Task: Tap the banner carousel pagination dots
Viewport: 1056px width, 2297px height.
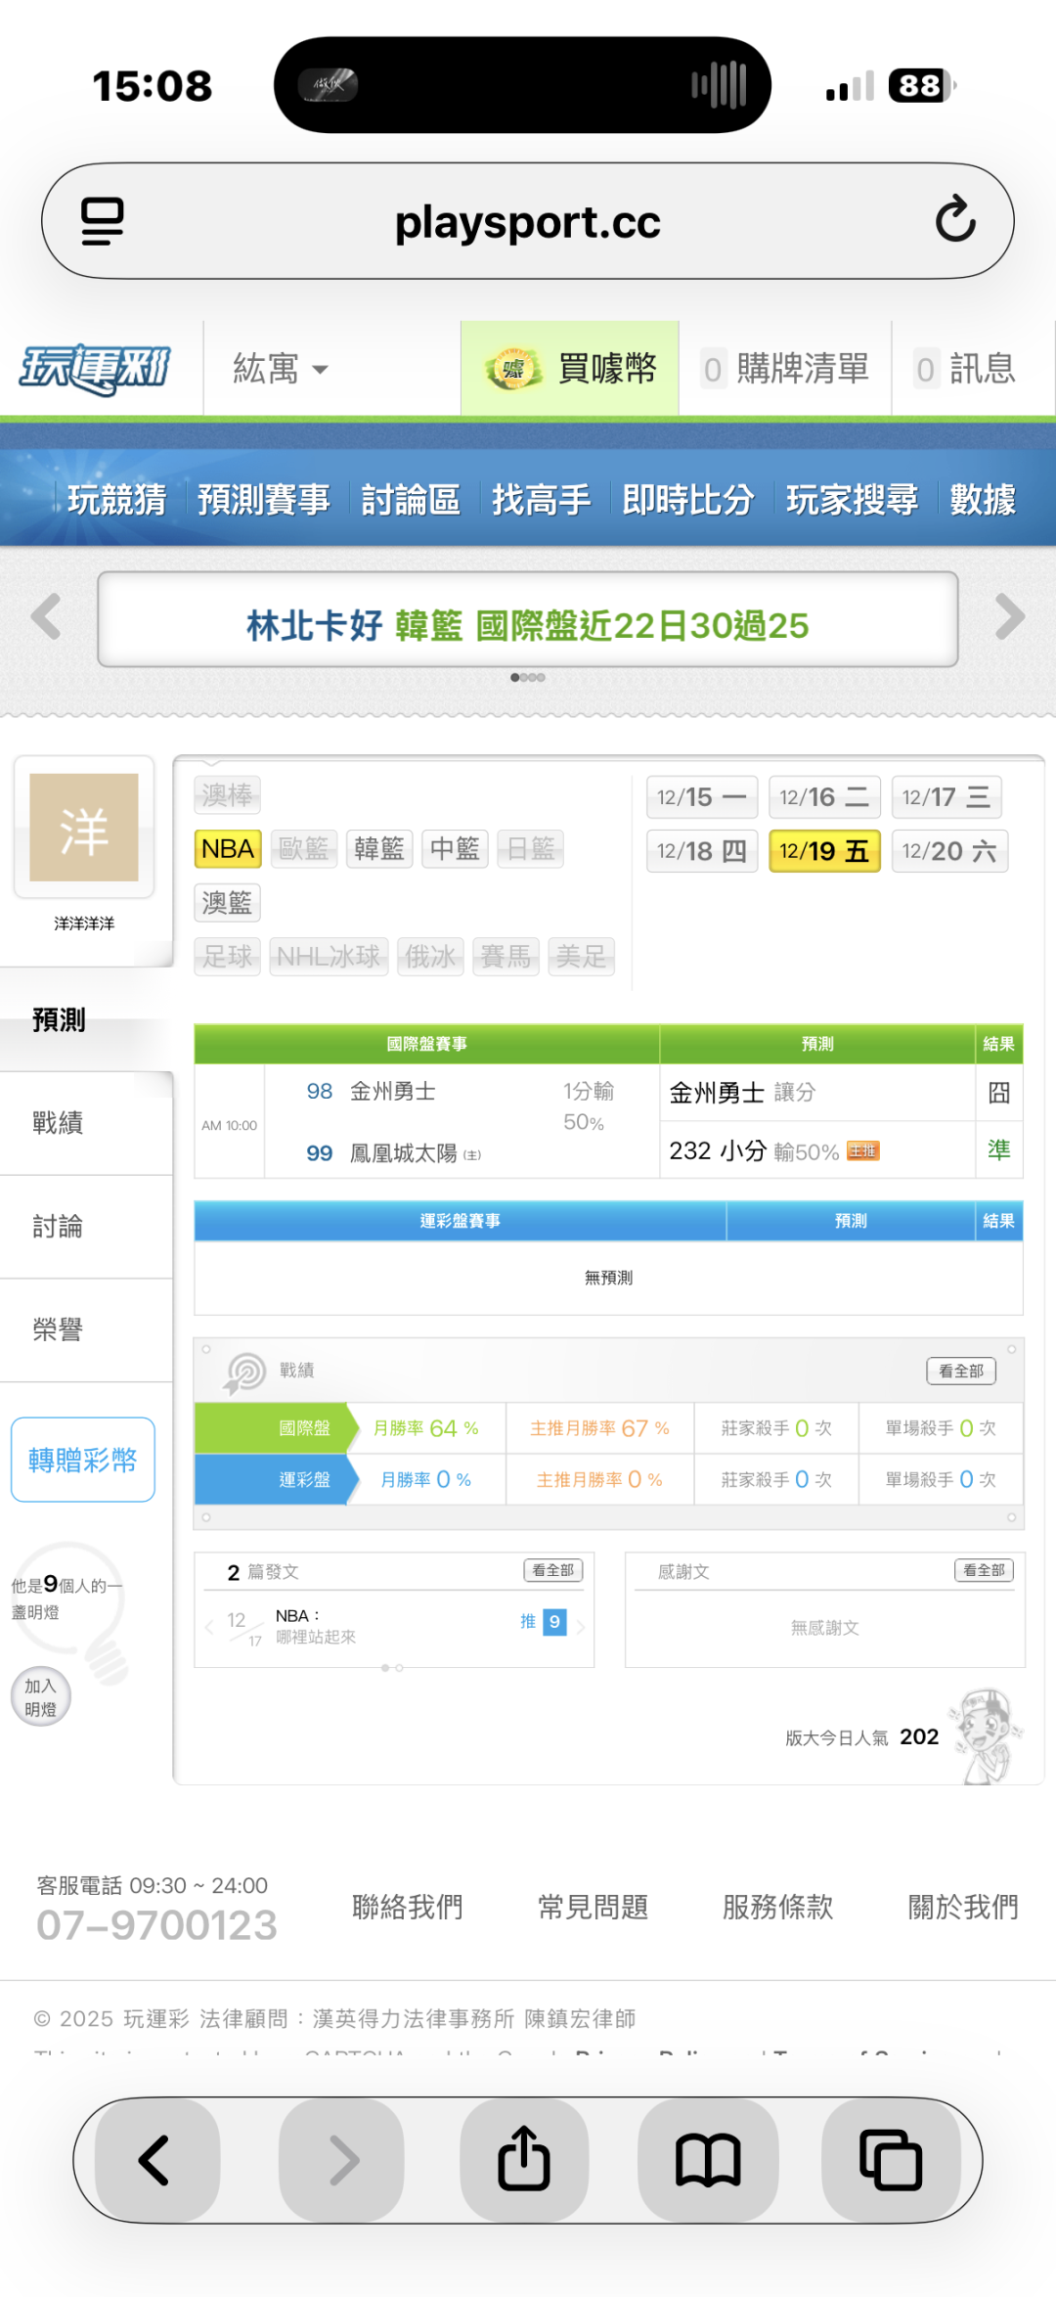Action: [528, 677]
